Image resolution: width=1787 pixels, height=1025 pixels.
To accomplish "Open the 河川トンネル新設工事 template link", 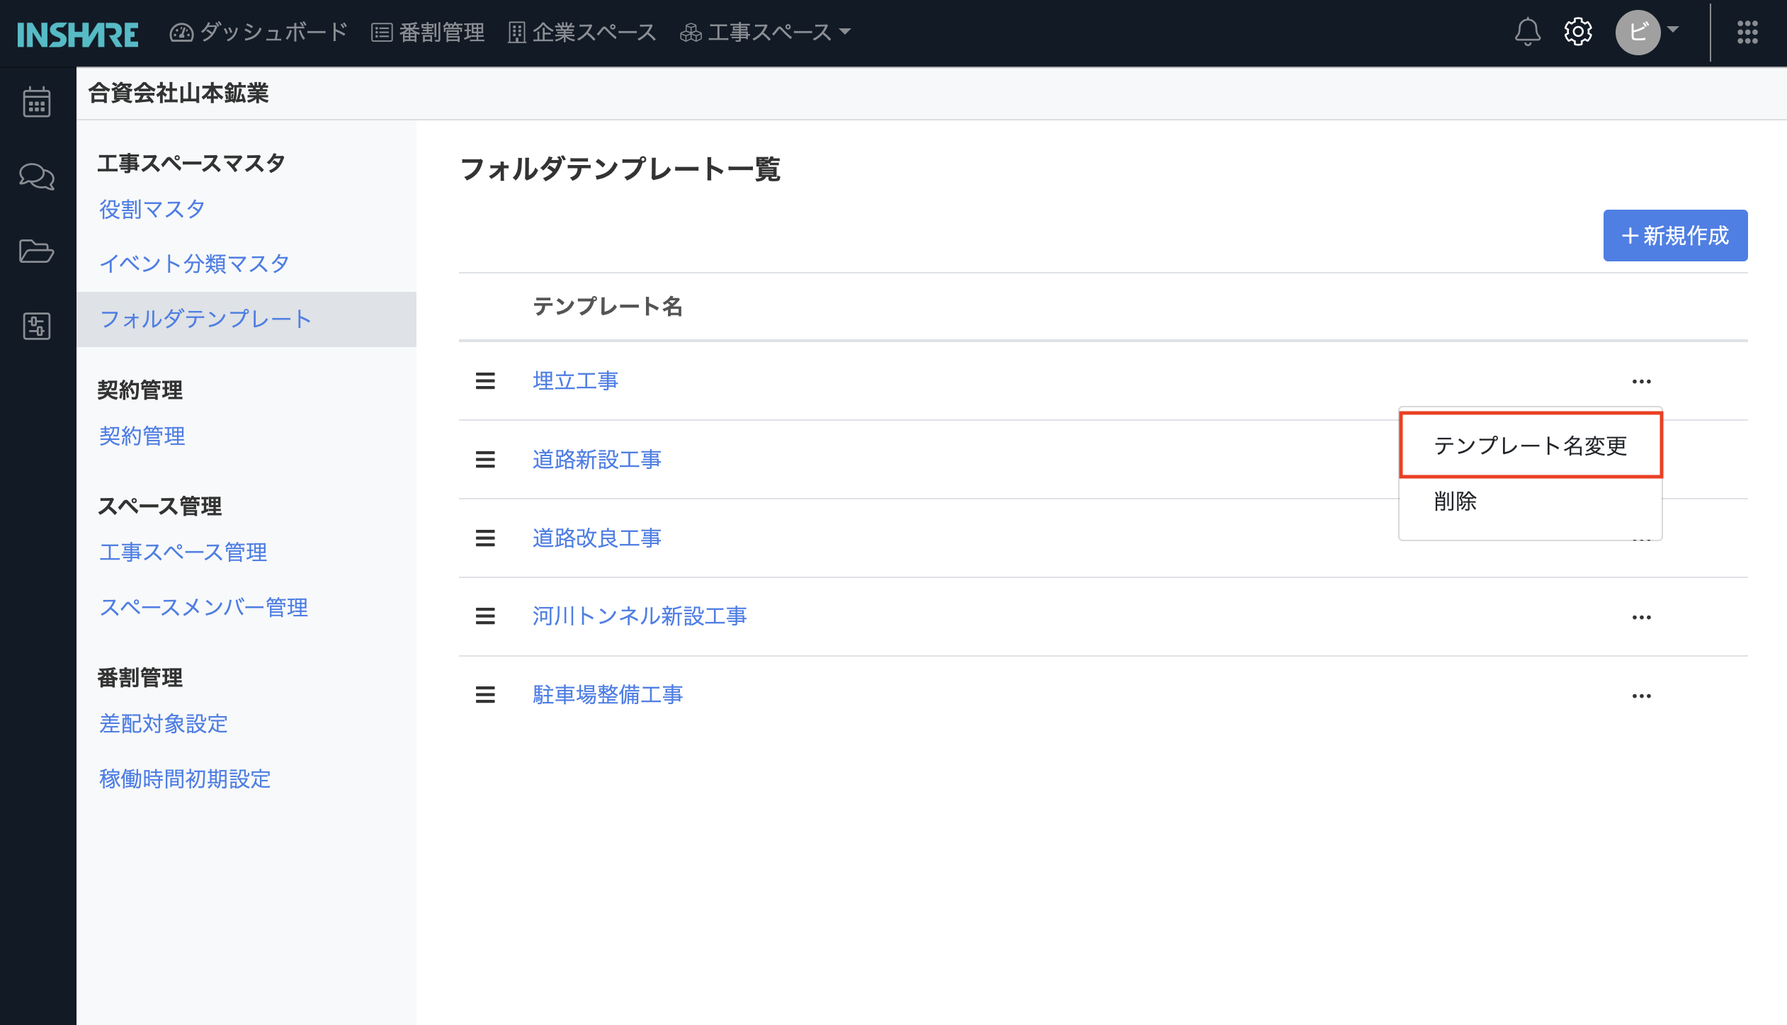I will pyautogui.click(x=640, y=616).
